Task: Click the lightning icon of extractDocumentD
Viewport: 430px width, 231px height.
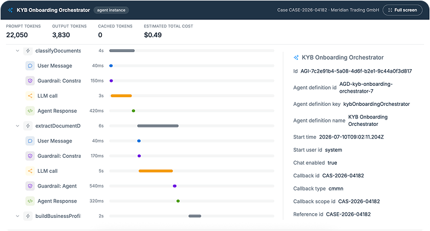Action: tap(28, 126)
